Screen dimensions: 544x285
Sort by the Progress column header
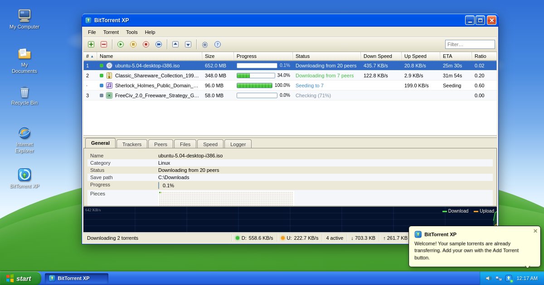click(x=263, y=56)
